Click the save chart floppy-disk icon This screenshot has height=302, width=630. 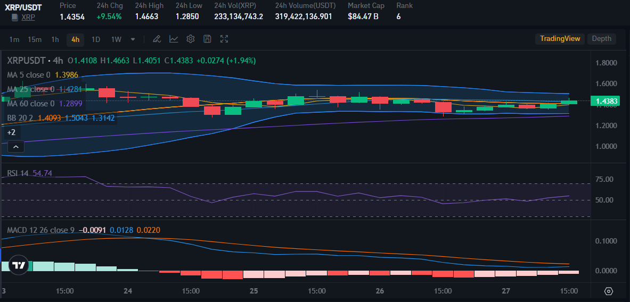[207, 39]
